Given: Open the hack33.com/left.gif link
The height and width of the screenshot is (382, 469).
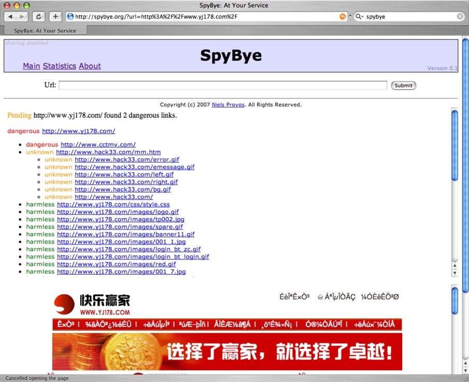Looking at the screenshot, I should pyautogui.click(x=124, y=174).
